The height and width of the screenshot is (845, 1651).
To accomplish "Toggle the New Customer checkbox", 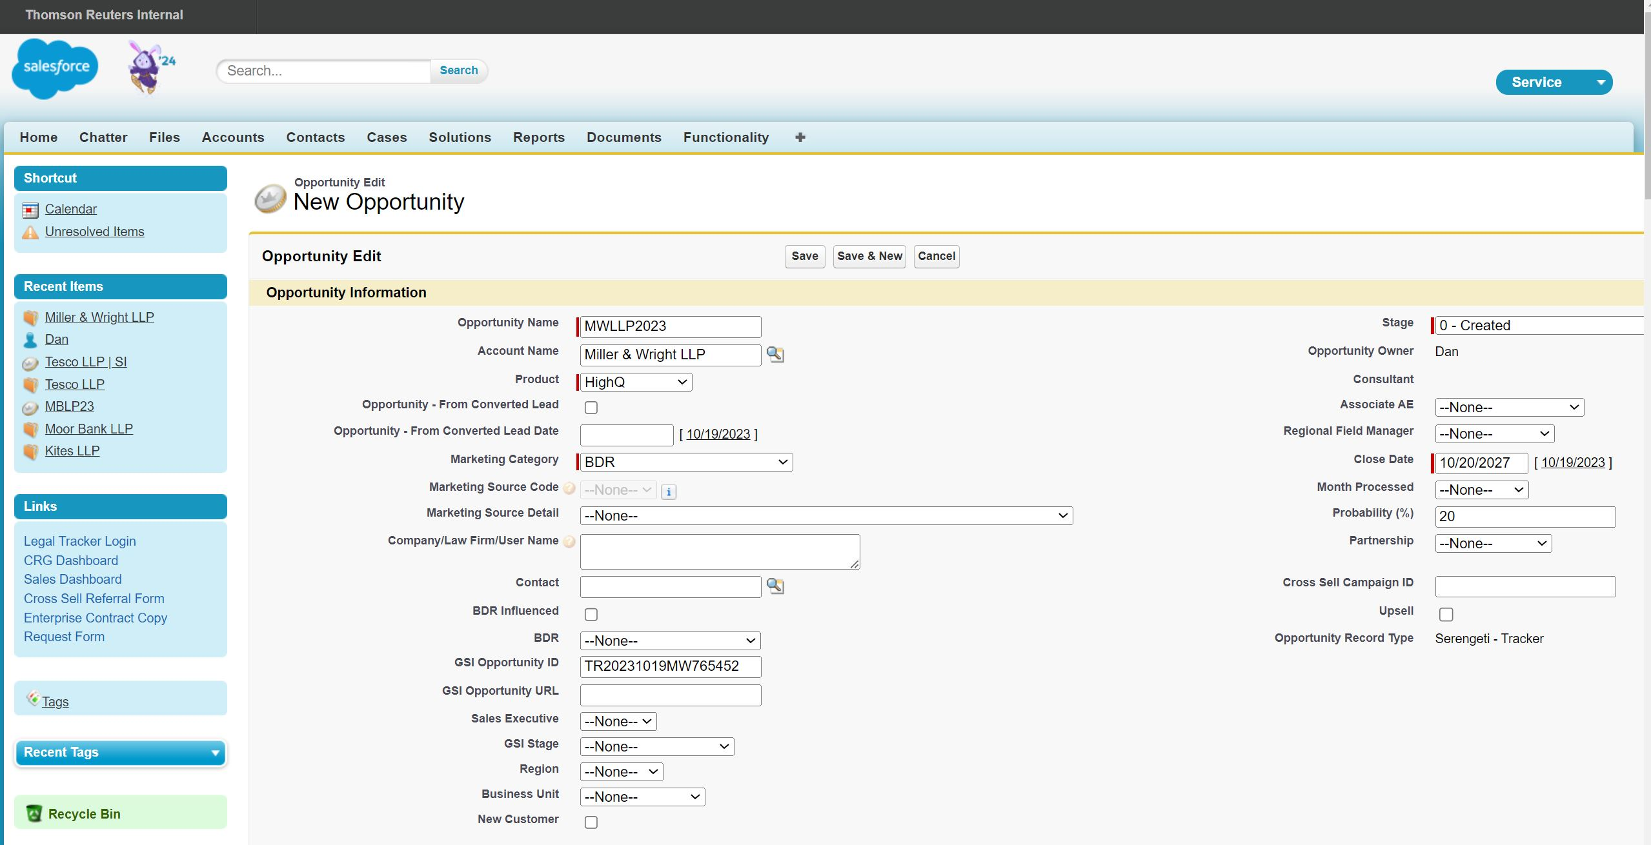I will pos(591,822).
